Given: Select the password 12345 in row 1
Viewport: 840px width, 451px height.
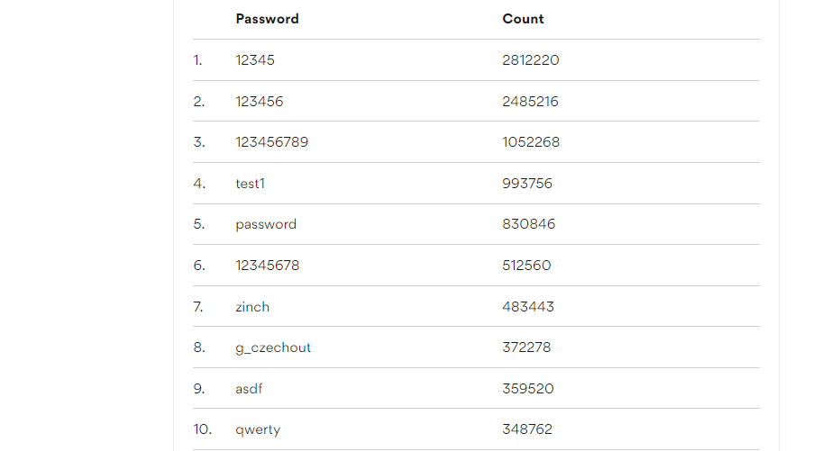Looking at the screenshot, I should 255,60.
